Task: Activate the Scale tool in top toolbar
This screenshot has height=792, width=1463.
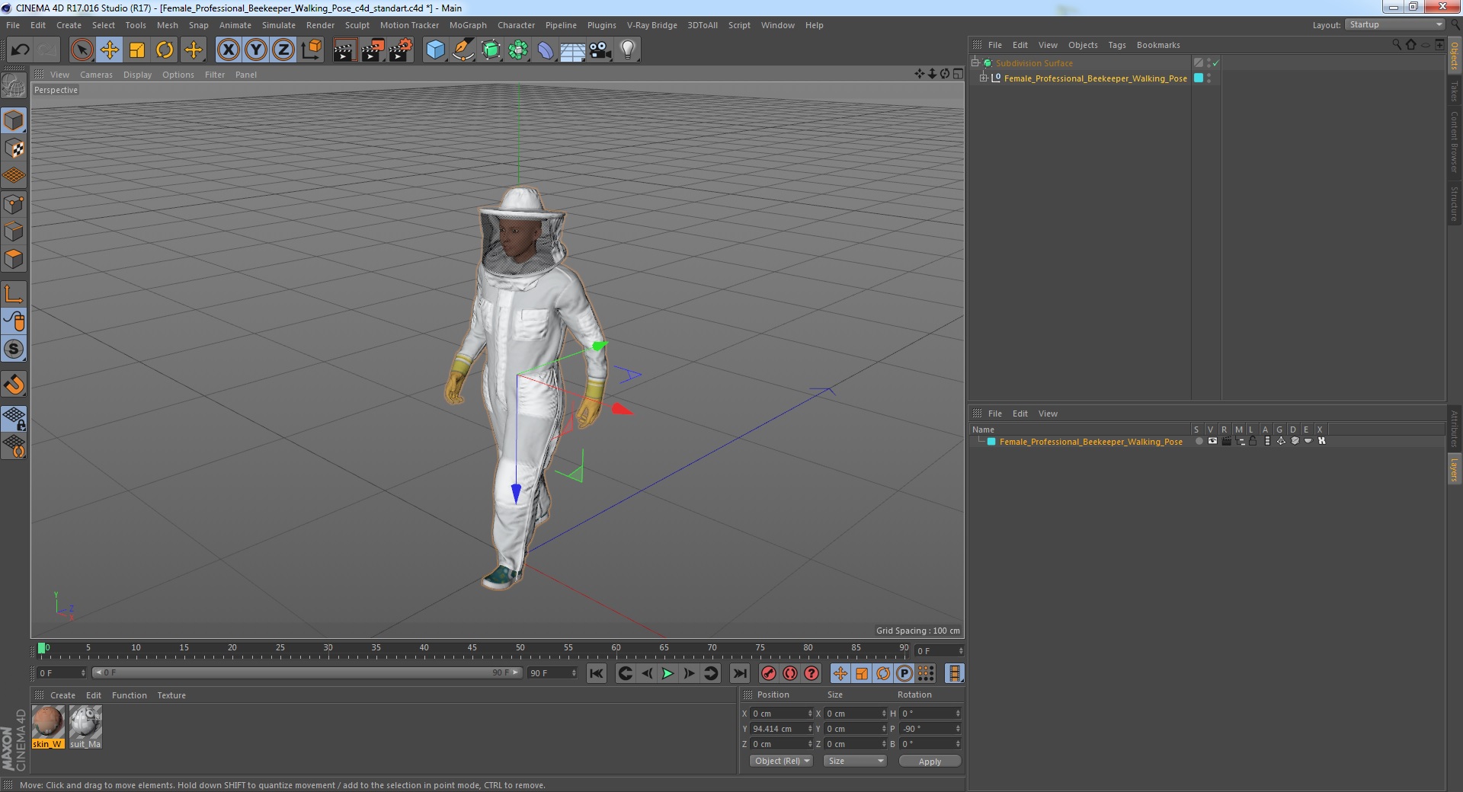Action: [137, 50]
